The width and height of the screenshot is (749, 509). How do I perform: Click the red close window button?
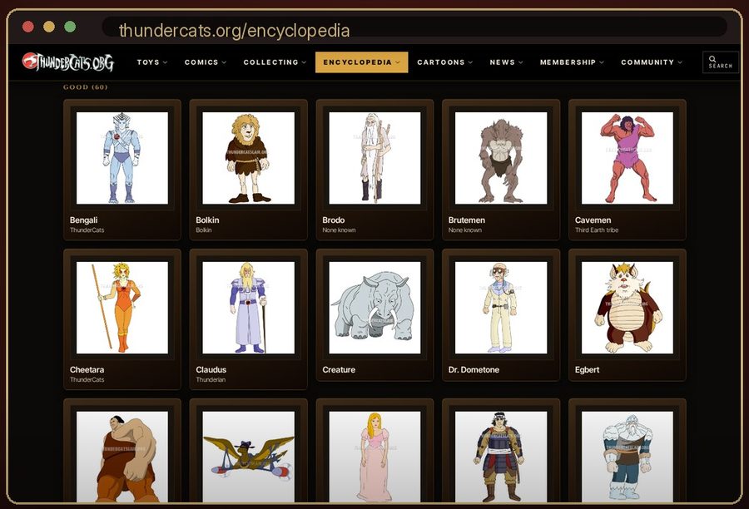click(x=28, y=27)
